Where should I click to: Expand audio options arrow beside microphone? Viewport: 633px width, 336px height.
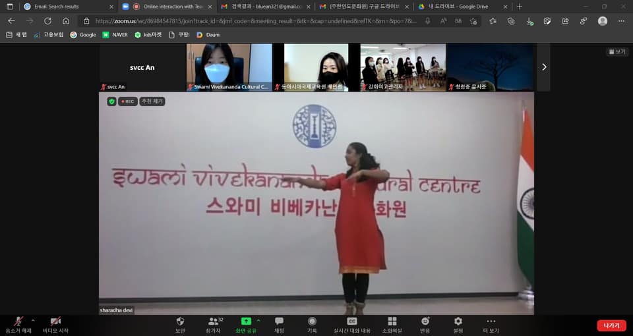point(33,320)
